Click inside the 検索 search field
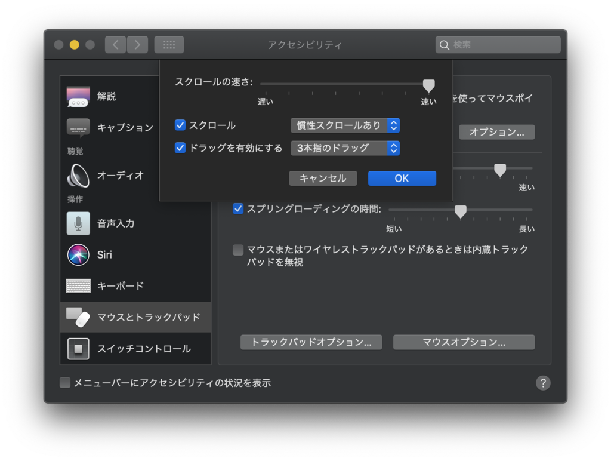Viewport: 611px width, 461px height. click(x=498, y=44)
